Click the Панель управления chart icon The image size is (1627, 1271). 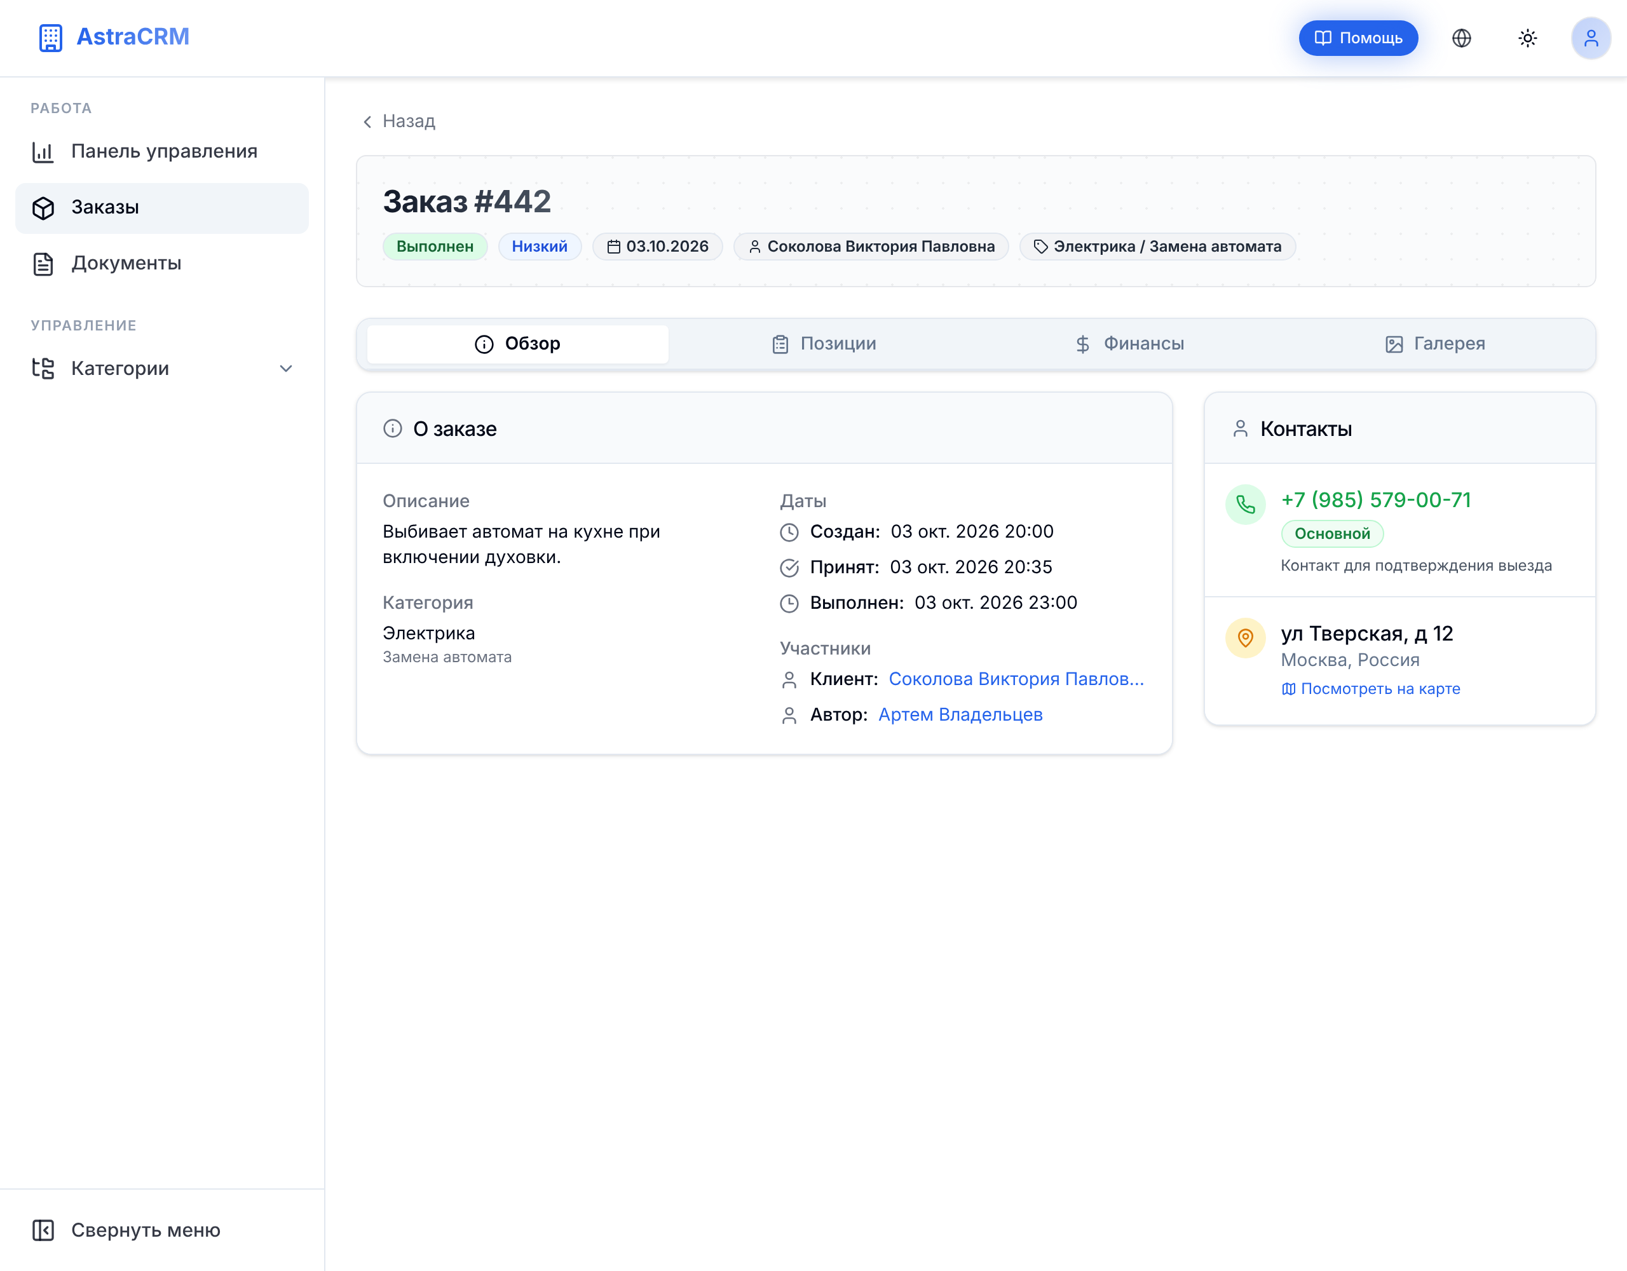click(x=43, y=152)
